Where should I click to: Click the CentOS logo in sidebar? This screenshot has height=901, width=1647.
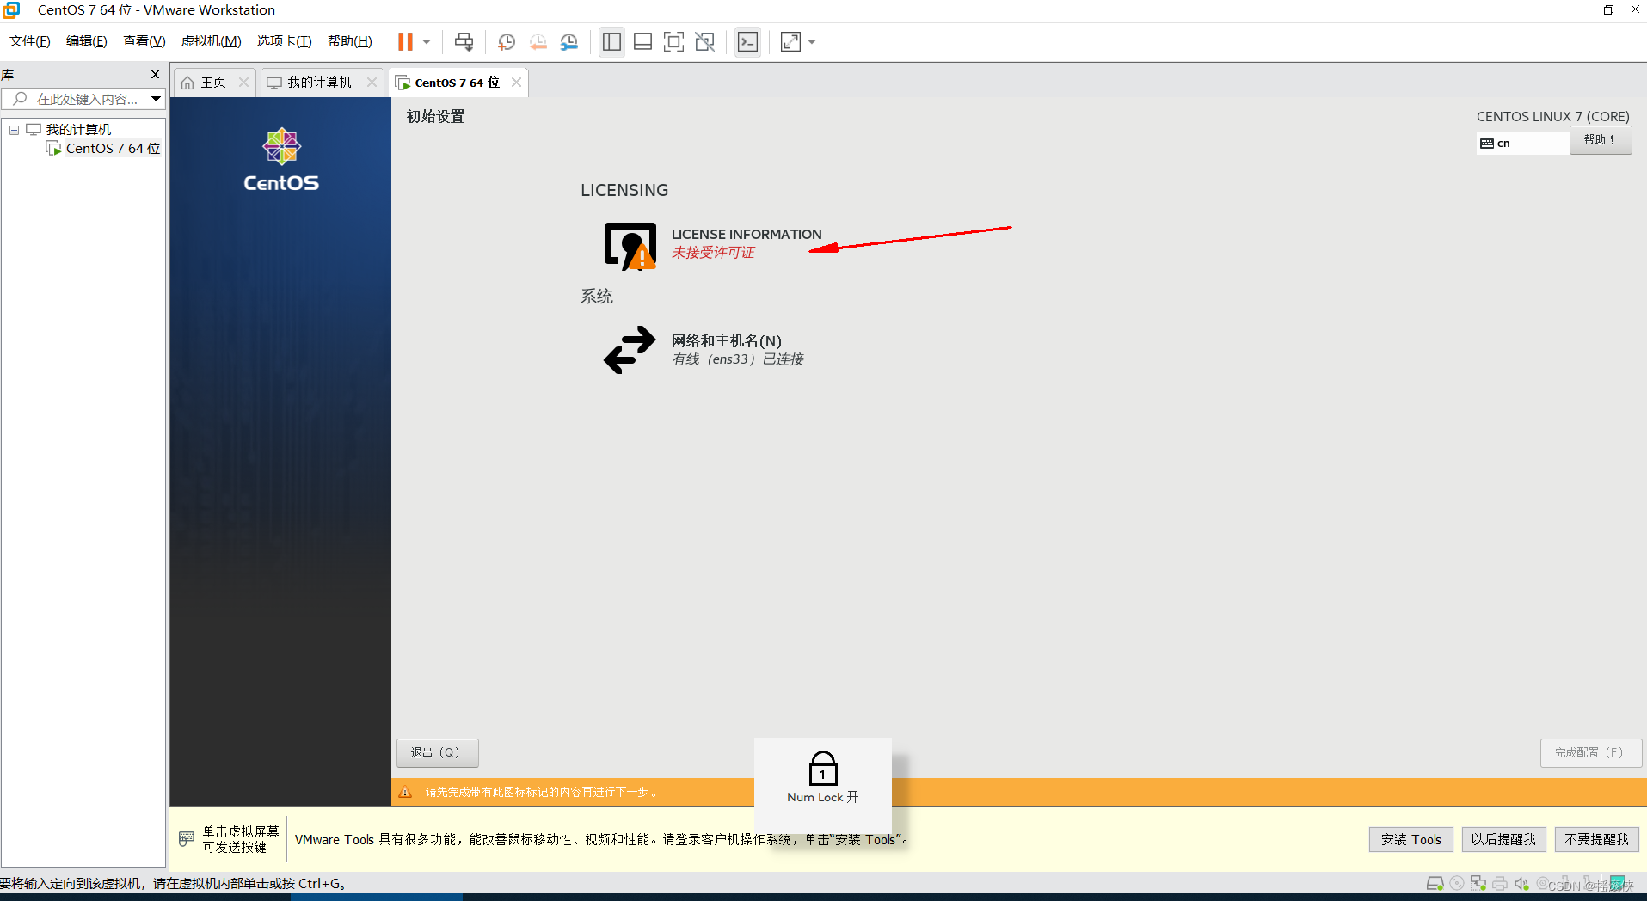point(281,160)
